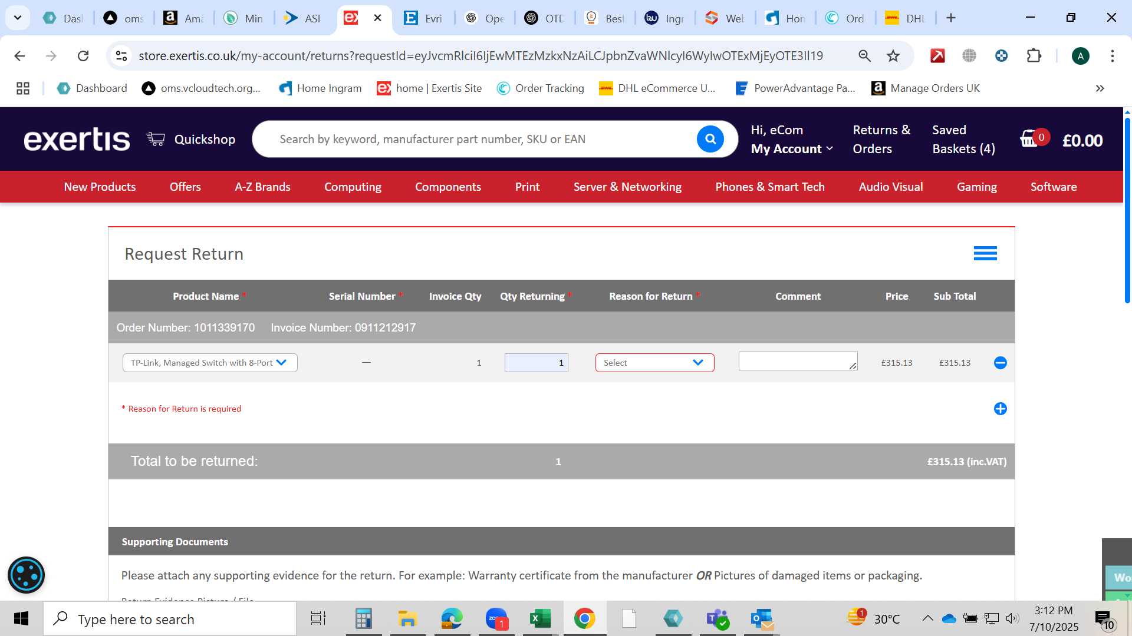Open the Quickshop cart icon

pos(156,139)
